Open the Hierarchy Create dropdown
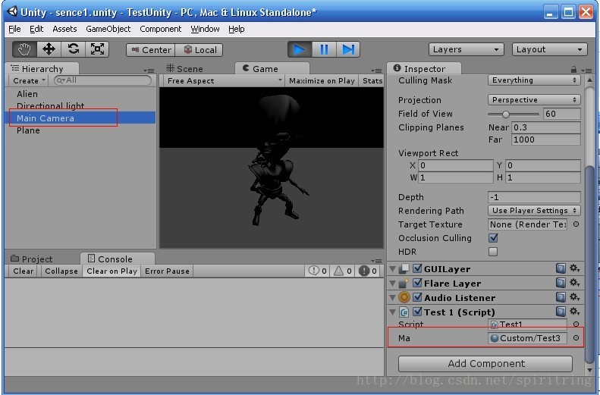Image resolution: width=600 pixels, height=395 pixels. tap(29, 80)
